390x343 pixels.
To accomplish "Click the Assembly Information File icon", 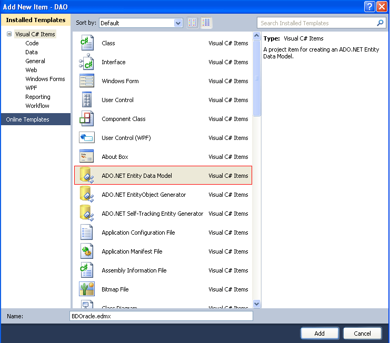I will point(87,270).
